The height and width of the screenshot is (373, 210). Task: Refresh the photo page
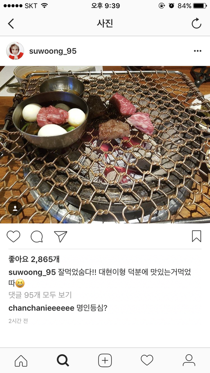(196, 24)
